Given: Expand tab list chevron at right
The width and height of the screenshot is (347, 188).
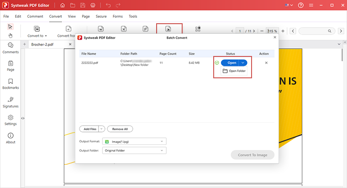Looking at the screenshot, I should click(x=339, y=44).
